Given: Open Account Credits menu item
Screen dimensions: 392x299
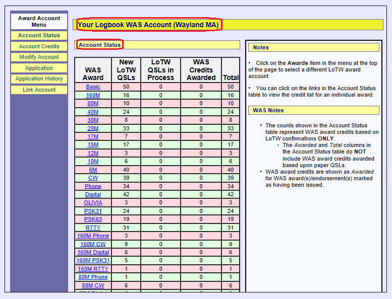Looking at the screenshot, I should (39, 46).
